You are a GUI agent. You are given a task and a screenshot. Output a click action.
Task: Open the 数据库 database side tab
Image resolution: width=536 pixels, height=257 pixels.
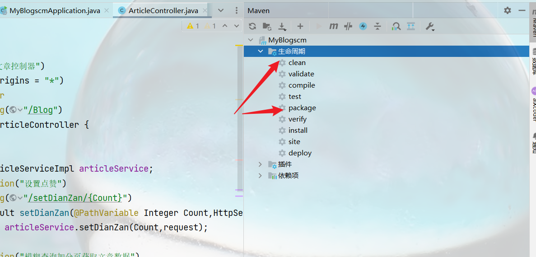pyautogui.click(x=533, y=61)
